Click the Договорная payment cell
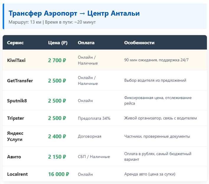209x184 pixels. pos(89,136)
